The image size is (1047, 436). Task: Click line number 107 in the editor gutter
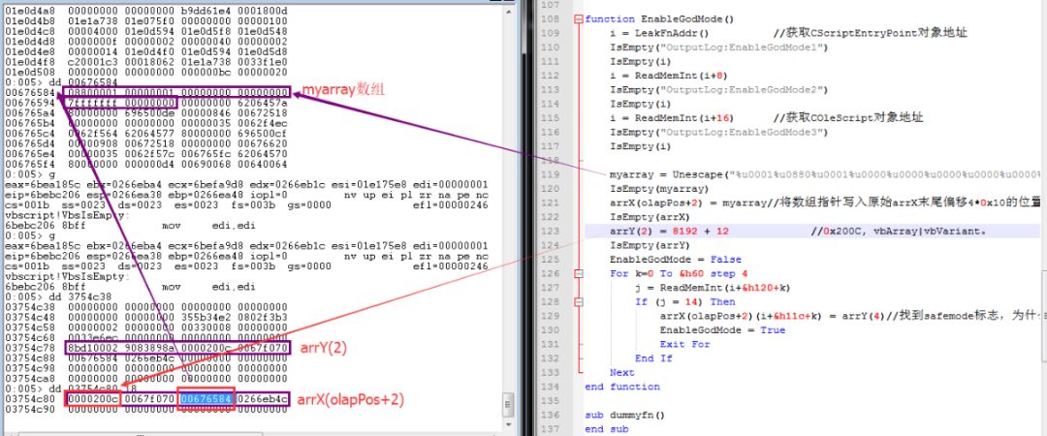[x=551, y=5]
